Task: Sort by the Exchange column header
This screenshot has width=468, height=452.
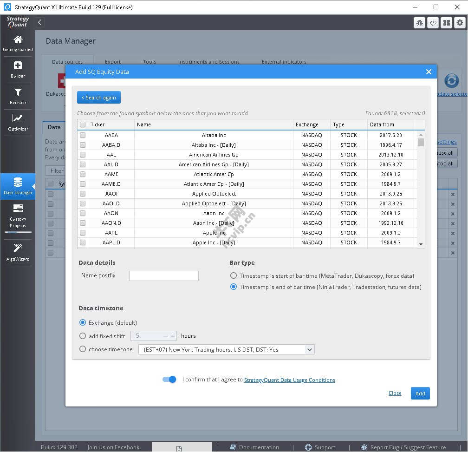Action: click(x=312, y=124)
